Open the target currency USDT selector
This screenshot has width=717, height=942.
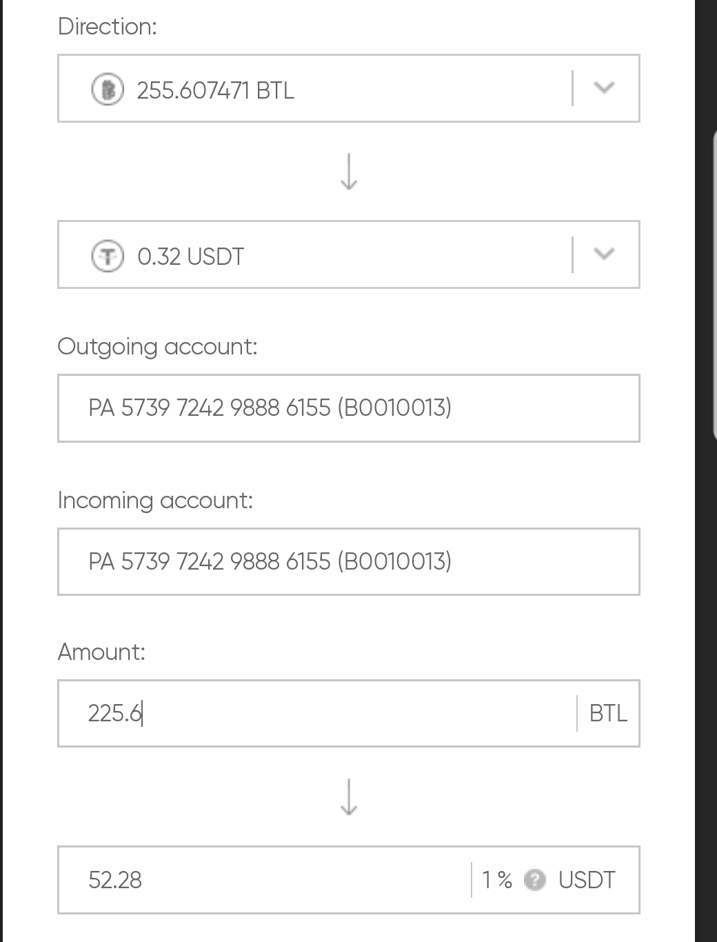pyautogui.click(x=310, y=255)
